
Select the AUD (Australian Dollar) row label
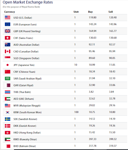[26, 45]
